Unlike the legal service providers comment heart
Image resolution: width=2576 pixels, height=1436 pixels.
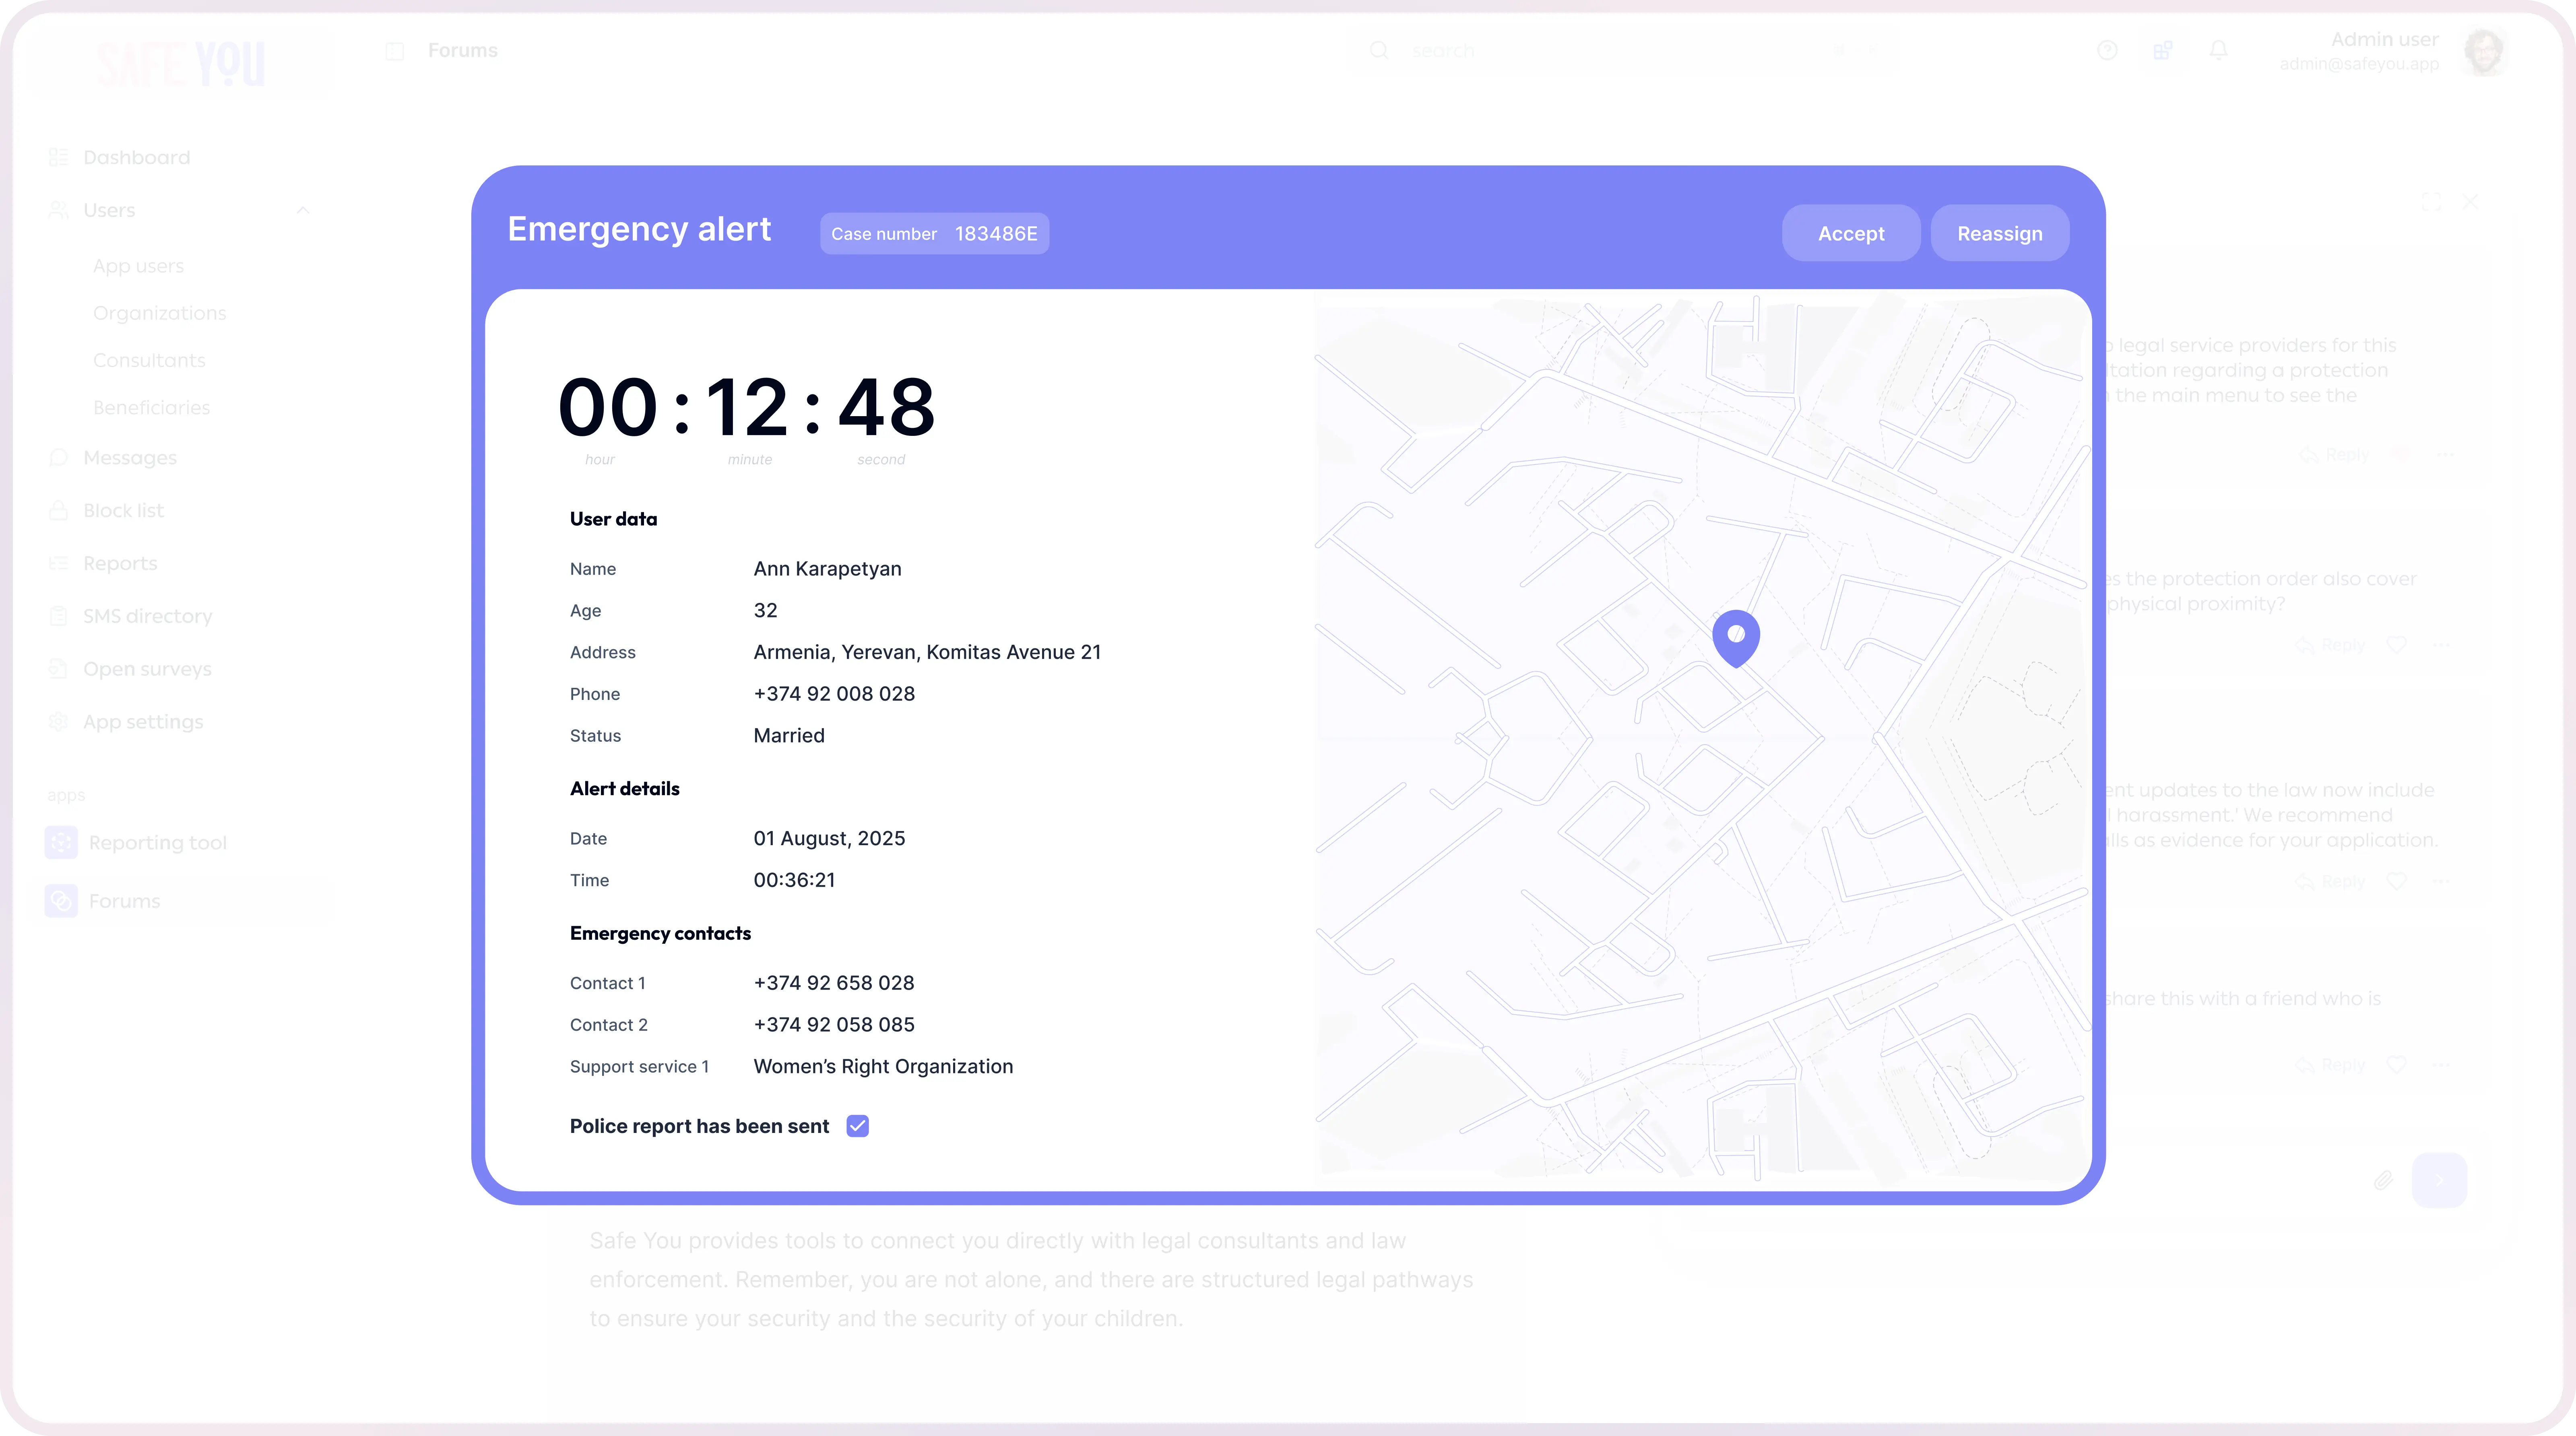[x=2400, y=454]
